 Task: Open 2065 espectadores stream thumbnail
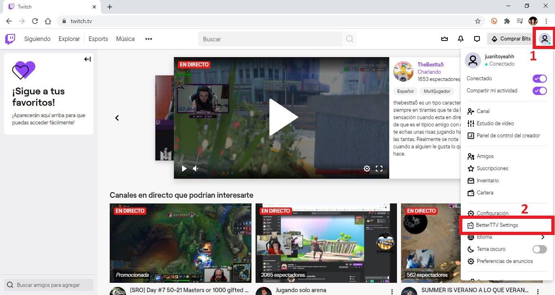pyautogui.click(x=326, y=243)
